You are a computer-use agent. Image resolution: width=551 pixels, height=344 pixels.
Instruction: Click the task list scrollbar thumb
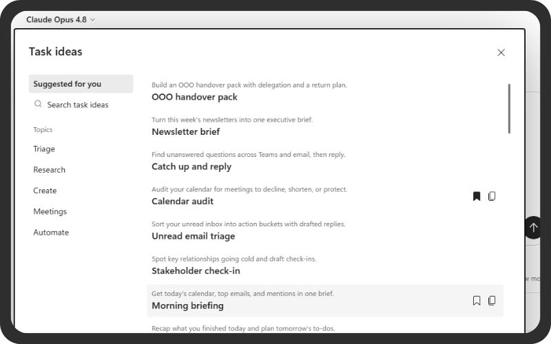[x=509, y=109]
